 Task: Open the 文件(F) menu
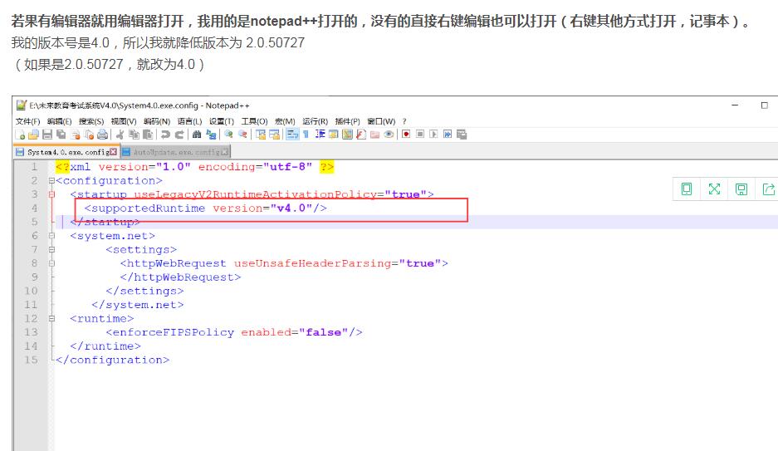click(27, 121)
